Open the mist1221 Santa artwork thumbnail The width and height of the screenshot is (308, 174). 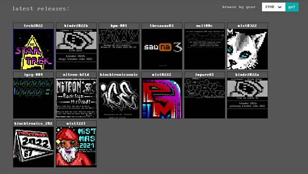pyautogui.click(x=76, y=147)
